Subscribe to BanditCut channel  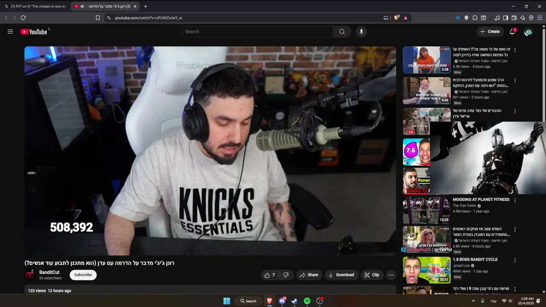(x=83, y=275)
